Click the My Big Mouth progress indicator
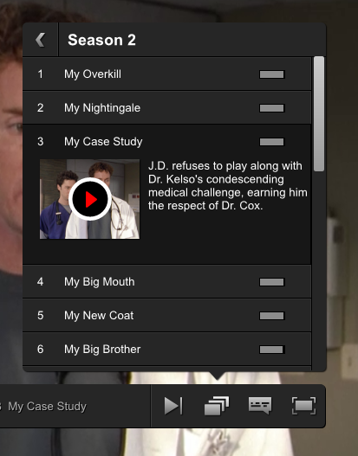Screen dimensions: 358x456 click(272, 282)
